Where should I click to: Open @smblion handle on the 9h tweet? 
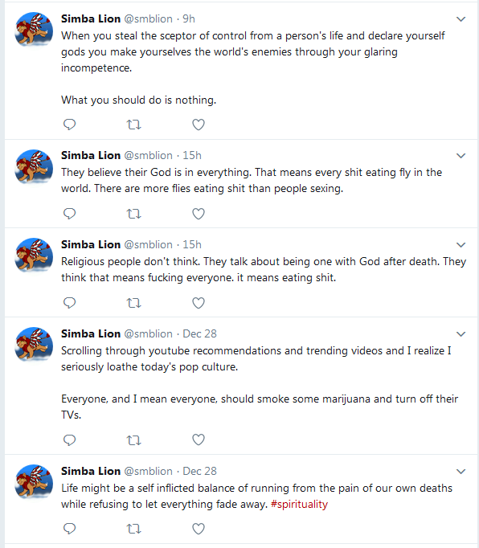coord(148,18)
